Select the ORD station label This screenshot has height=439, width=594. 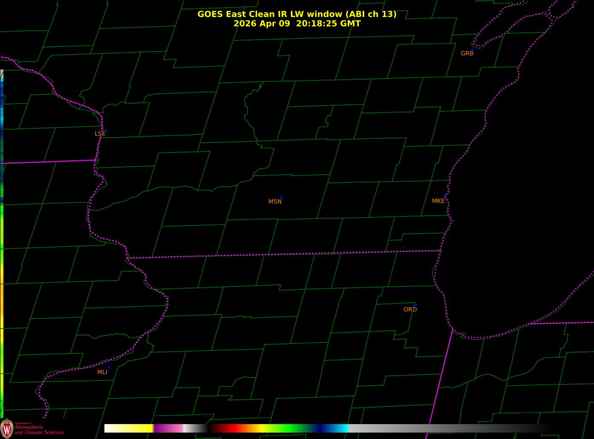[410, 309]
